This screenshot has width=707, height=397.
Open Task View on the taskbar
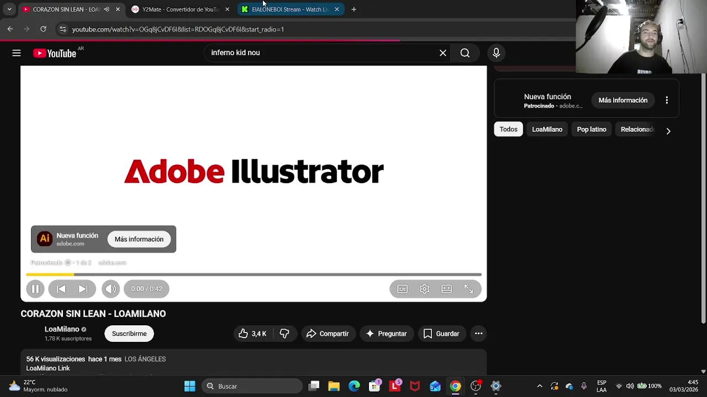[314, 386]
